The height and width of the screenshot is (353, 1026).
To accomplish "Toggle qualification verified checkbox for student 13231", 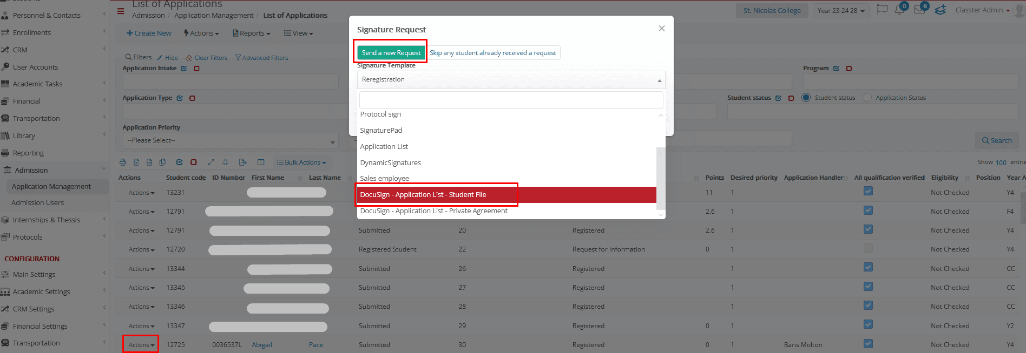I will click(x=868, y=191).
